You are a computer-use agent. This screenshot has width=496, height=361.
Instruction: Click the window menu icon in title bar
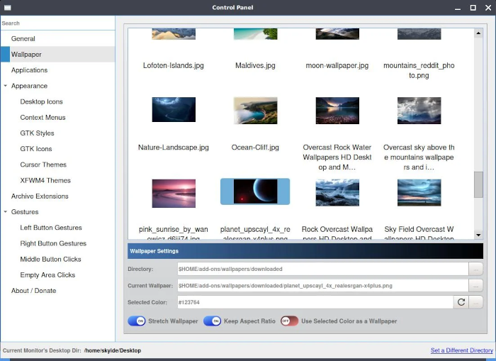[x=7, y=8]
